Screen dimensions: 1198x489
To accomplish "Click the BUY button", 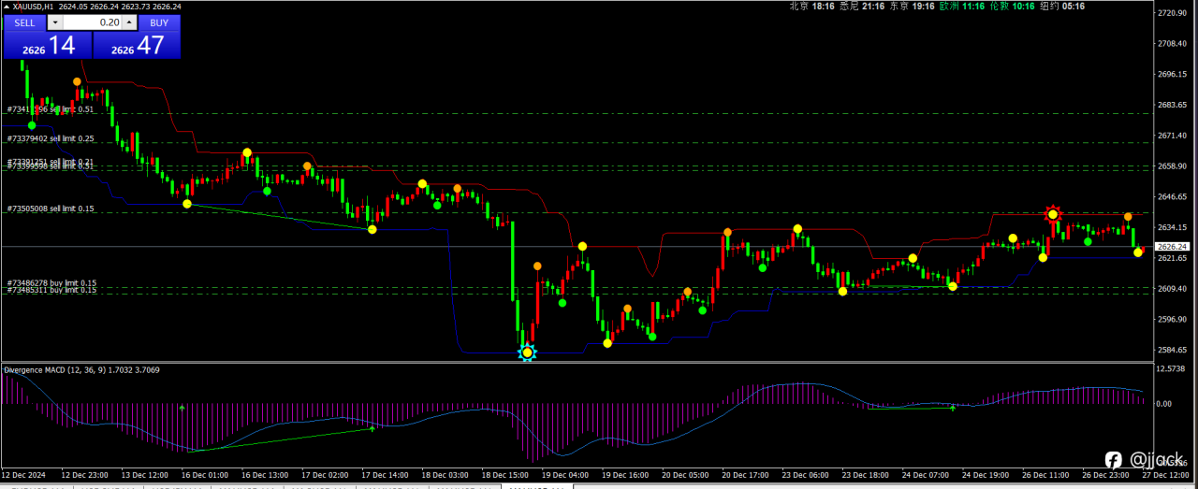I will coord(159,22).
